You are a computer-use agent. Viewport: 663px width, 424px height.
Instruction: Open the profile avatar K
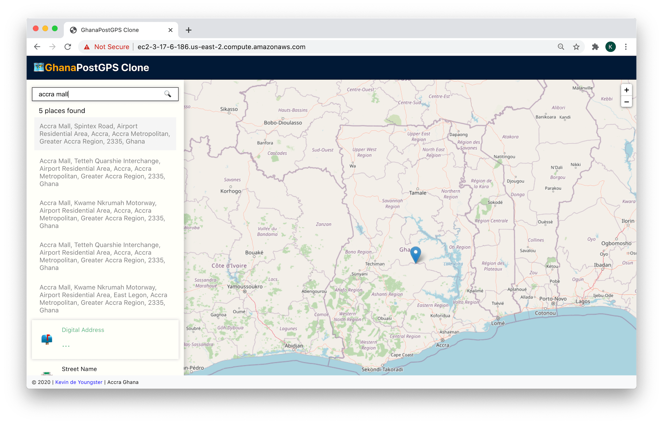[x=610, y=46]
